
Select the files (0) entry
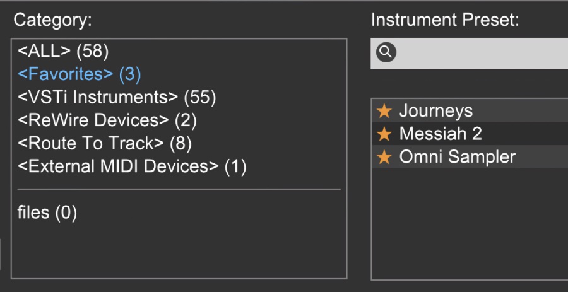[47, 213]
